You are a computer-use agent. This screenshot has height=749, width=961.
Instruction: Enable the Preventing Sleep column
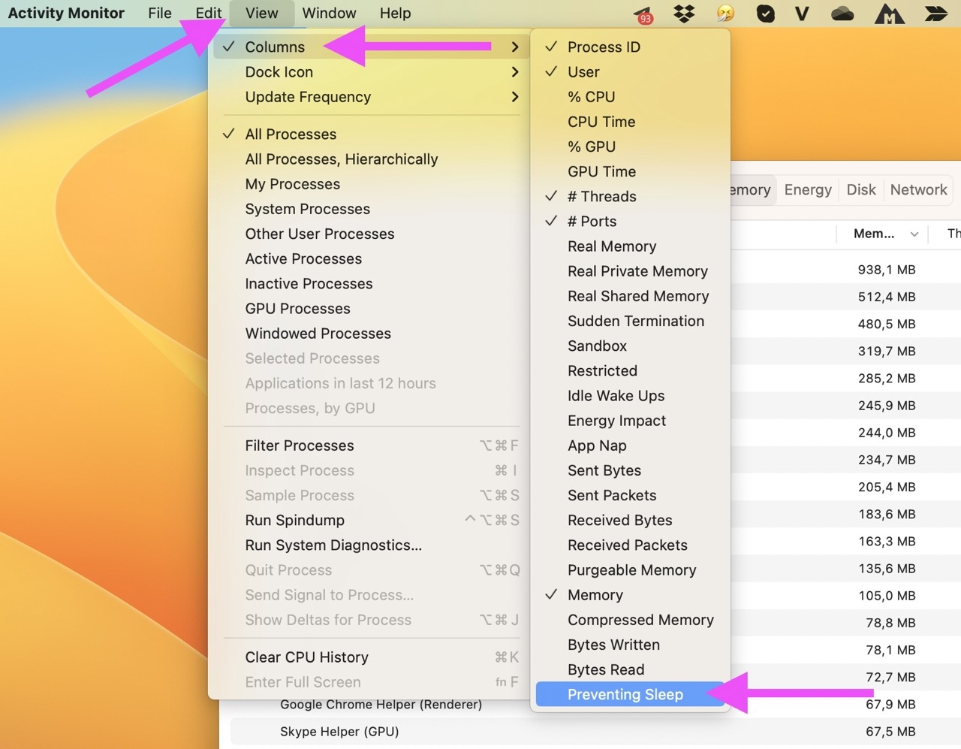click(631, 694)
